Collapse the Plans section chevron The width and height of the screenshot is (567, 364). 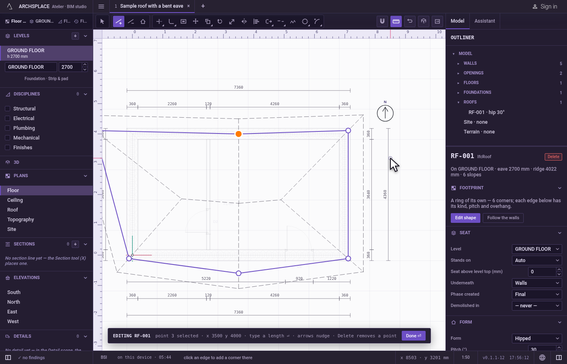pos(85,176)
